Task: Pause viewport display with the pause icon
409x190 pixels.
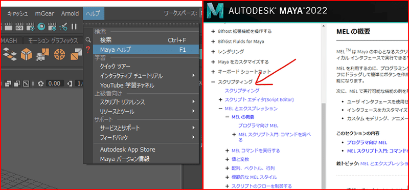Action: click(74, 26)
